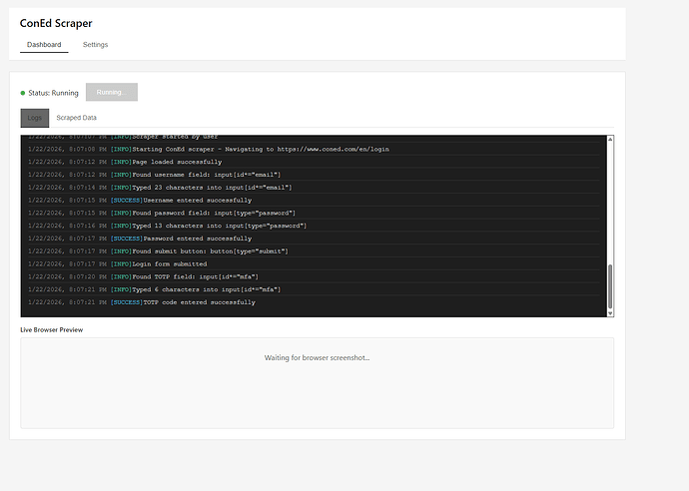
Task: Click the log panel scroll-down arrow
Action: [x=610, y=312]
